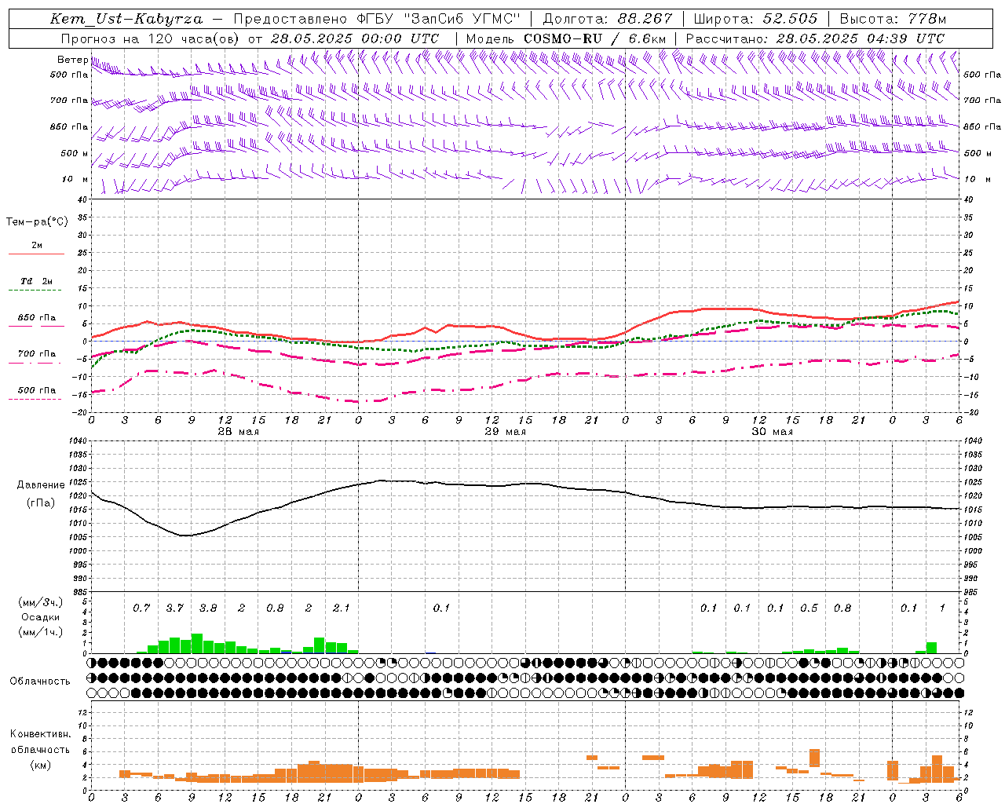1005x804 pixels.
Task: Click the Рассчитано: 28.05.2025 04:39 UTC text
Action: [x=815, y=38]
